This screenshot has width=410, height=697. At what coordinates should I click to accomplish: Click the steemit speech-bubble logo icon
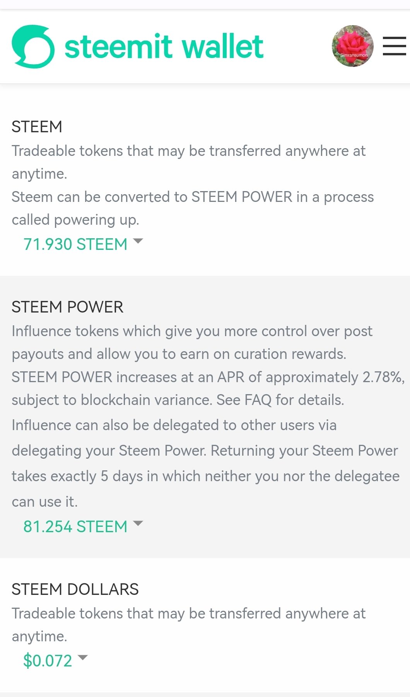[x=33, y=46]
